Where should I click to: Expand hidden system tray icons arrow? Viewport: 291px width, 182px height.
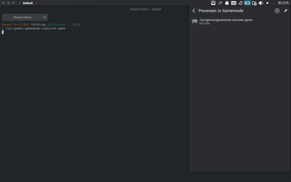click(267, 3)
